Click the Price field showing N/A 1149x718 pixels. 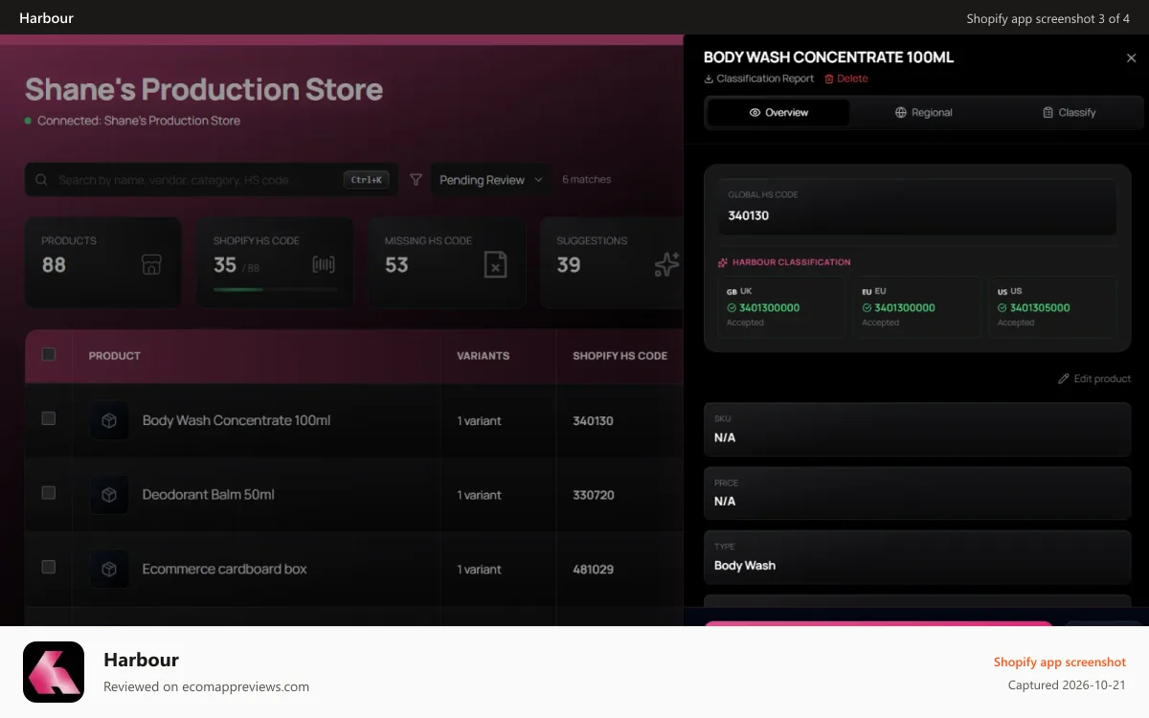pos(917,494)
